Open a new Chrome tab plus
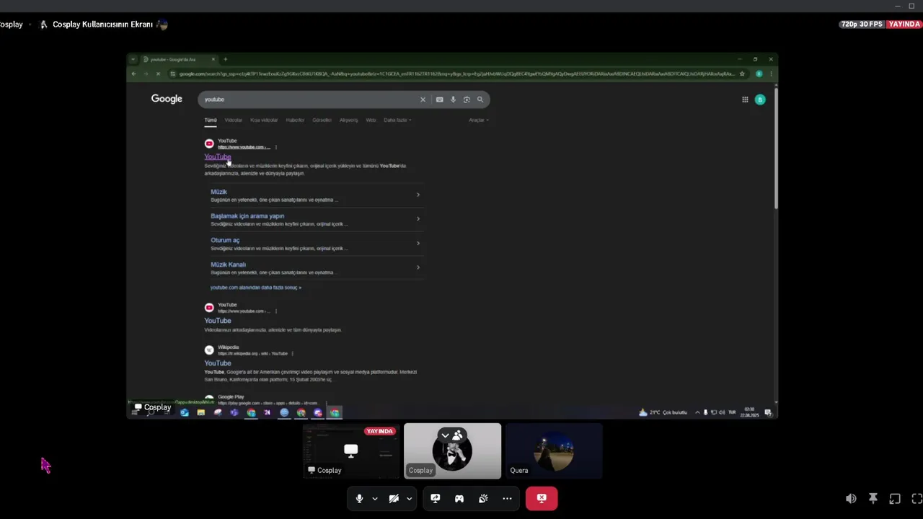Image resolution: width=923 pixels, height=519 pixels. click(x=225, y=59)
